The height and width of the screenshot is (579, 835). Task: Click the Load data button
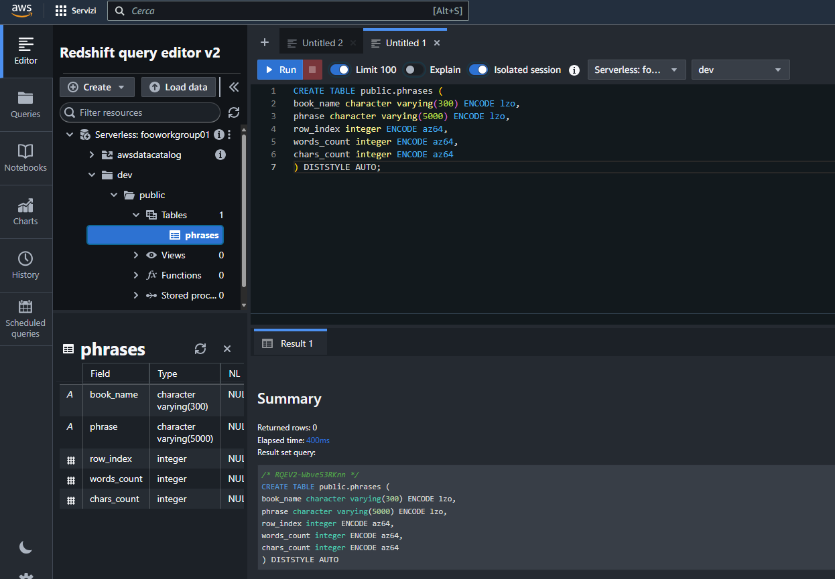[x=179, y=87]
